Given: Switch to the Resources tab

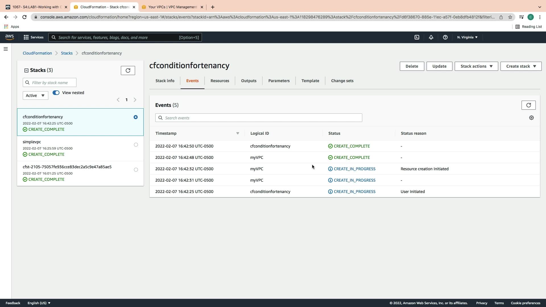Looking at the screenshot, I should pyautogui.click(x=220, y=81).
